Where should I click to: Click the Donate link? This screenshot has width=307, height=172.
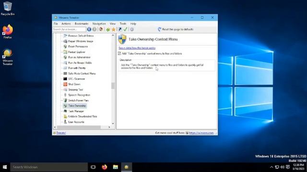61,133
